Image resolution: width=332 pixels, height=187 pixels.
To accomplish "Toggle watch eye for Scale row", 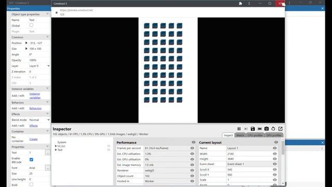I will (x=274, y=180).
